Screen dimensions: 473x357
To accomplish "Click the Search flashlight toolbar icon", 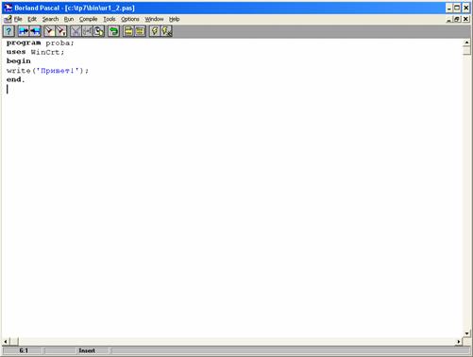I will 49,31.
